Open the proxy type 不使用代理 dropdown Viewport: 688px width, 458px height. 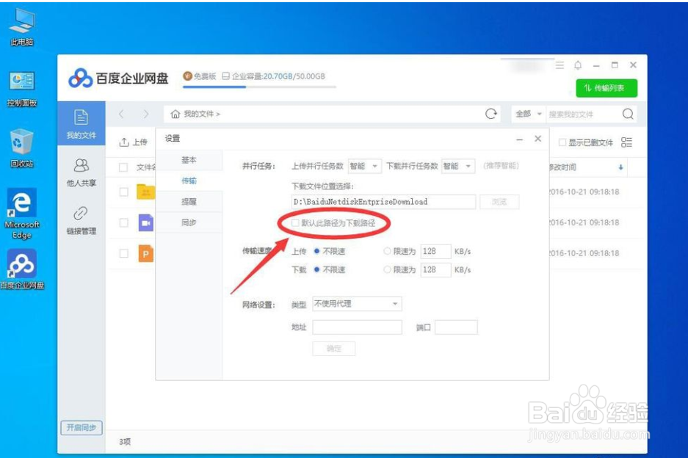pos(356,303)
